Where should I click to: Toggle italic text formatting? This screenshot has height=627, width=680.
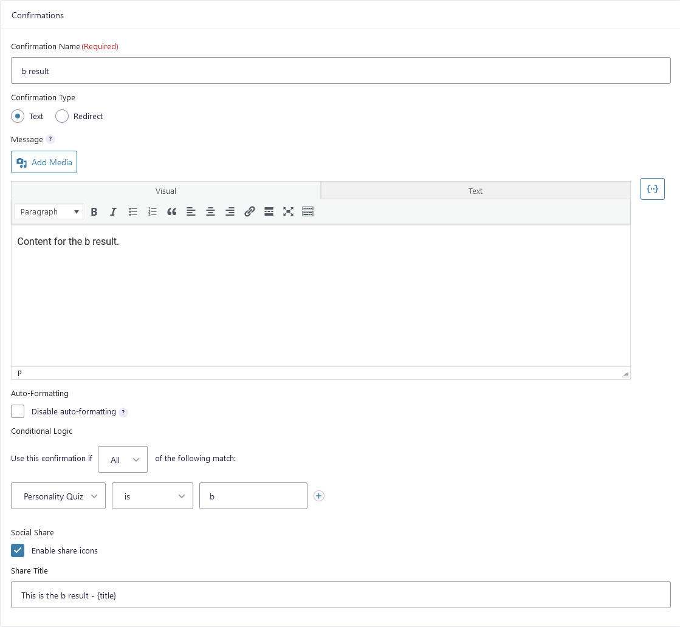pos(113,211)
